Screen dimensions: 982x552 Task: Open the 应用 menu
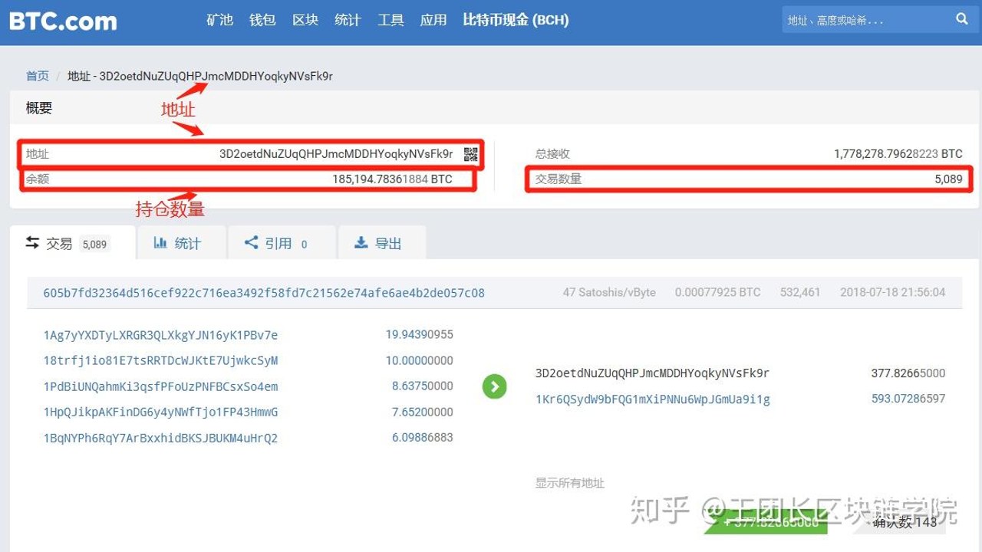433,20
